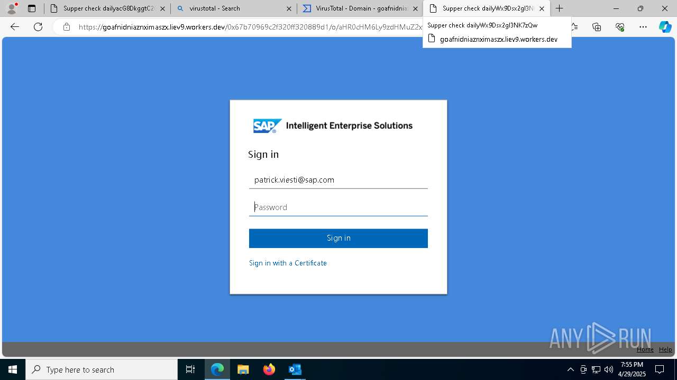Select the active Supper check dailyWx9 tab
Image resolution: width=677 pixels, height=380 pixels.
coord(487,8)
